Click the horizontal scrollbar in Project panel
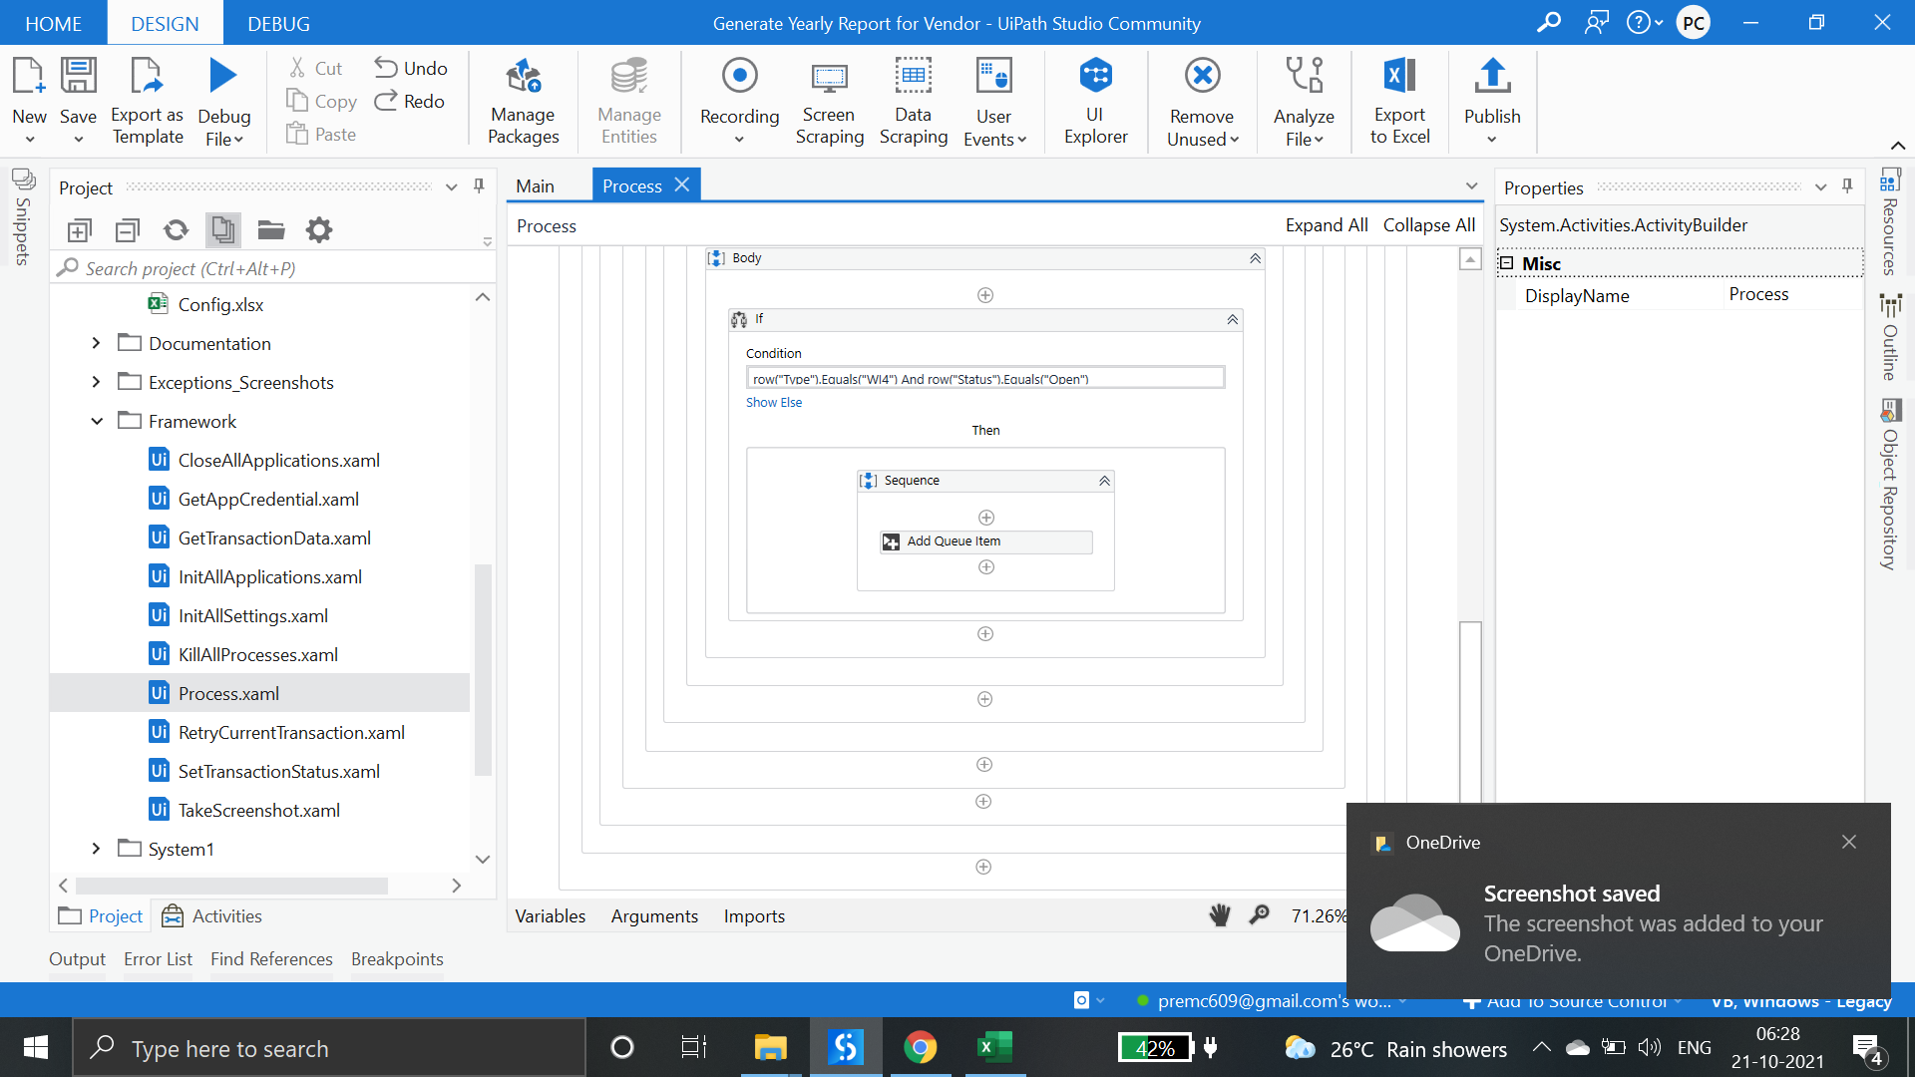 click(x=231, y=886)
